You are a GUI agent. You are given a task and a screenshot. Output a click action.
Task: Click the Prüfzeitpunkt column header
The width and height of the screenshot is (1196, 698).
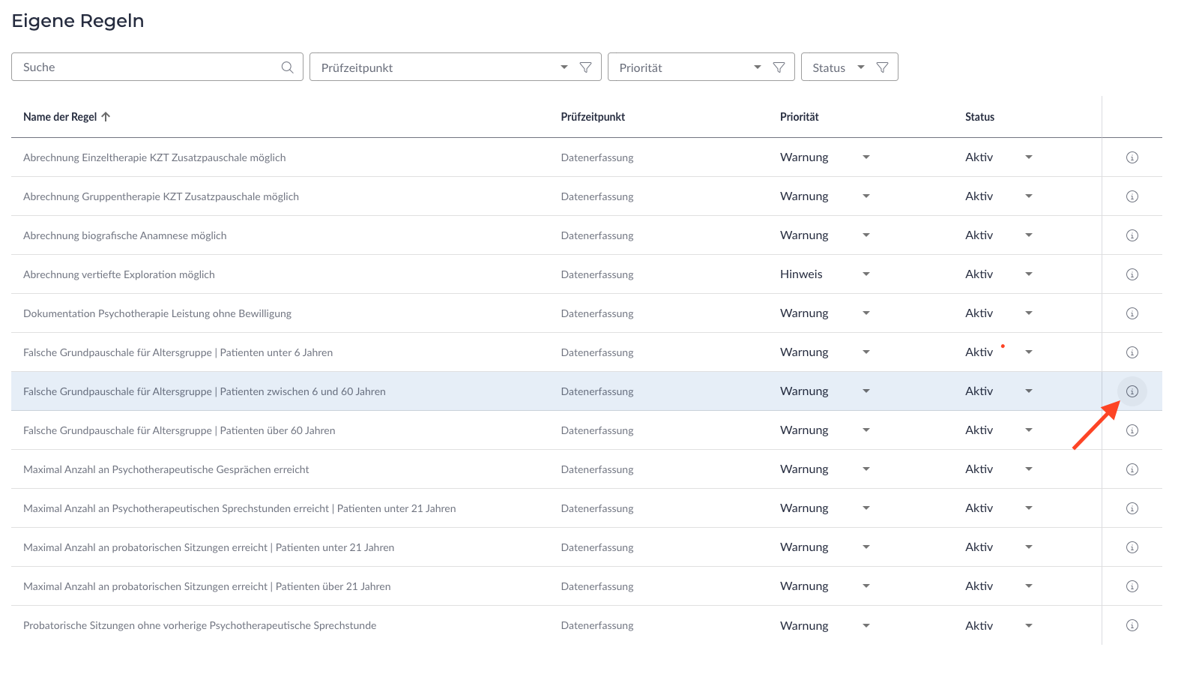[x=593, y=117]
